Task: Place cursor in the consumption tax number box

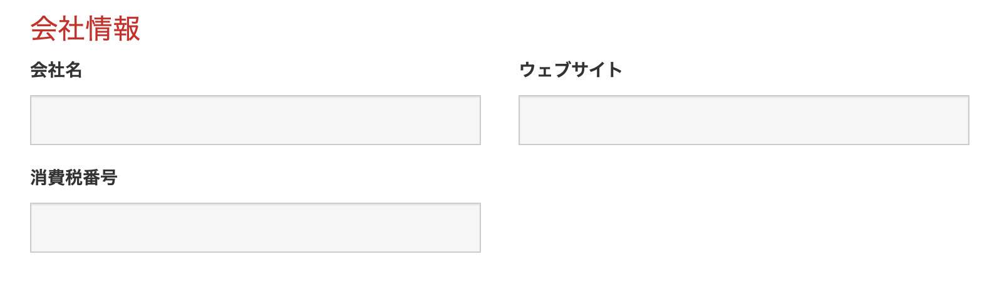Action: (255, 228)
